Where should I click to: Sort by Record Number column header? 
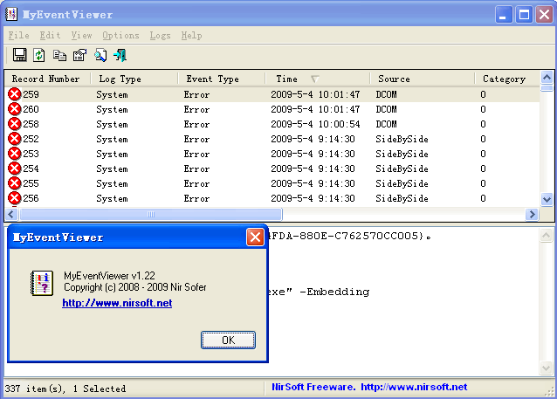click(48, 79)
